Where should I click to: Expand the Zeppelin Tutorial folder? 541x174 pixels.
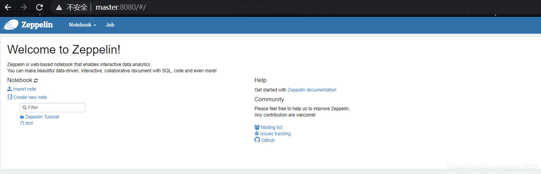pyautogui.click(x=42, y=117)
